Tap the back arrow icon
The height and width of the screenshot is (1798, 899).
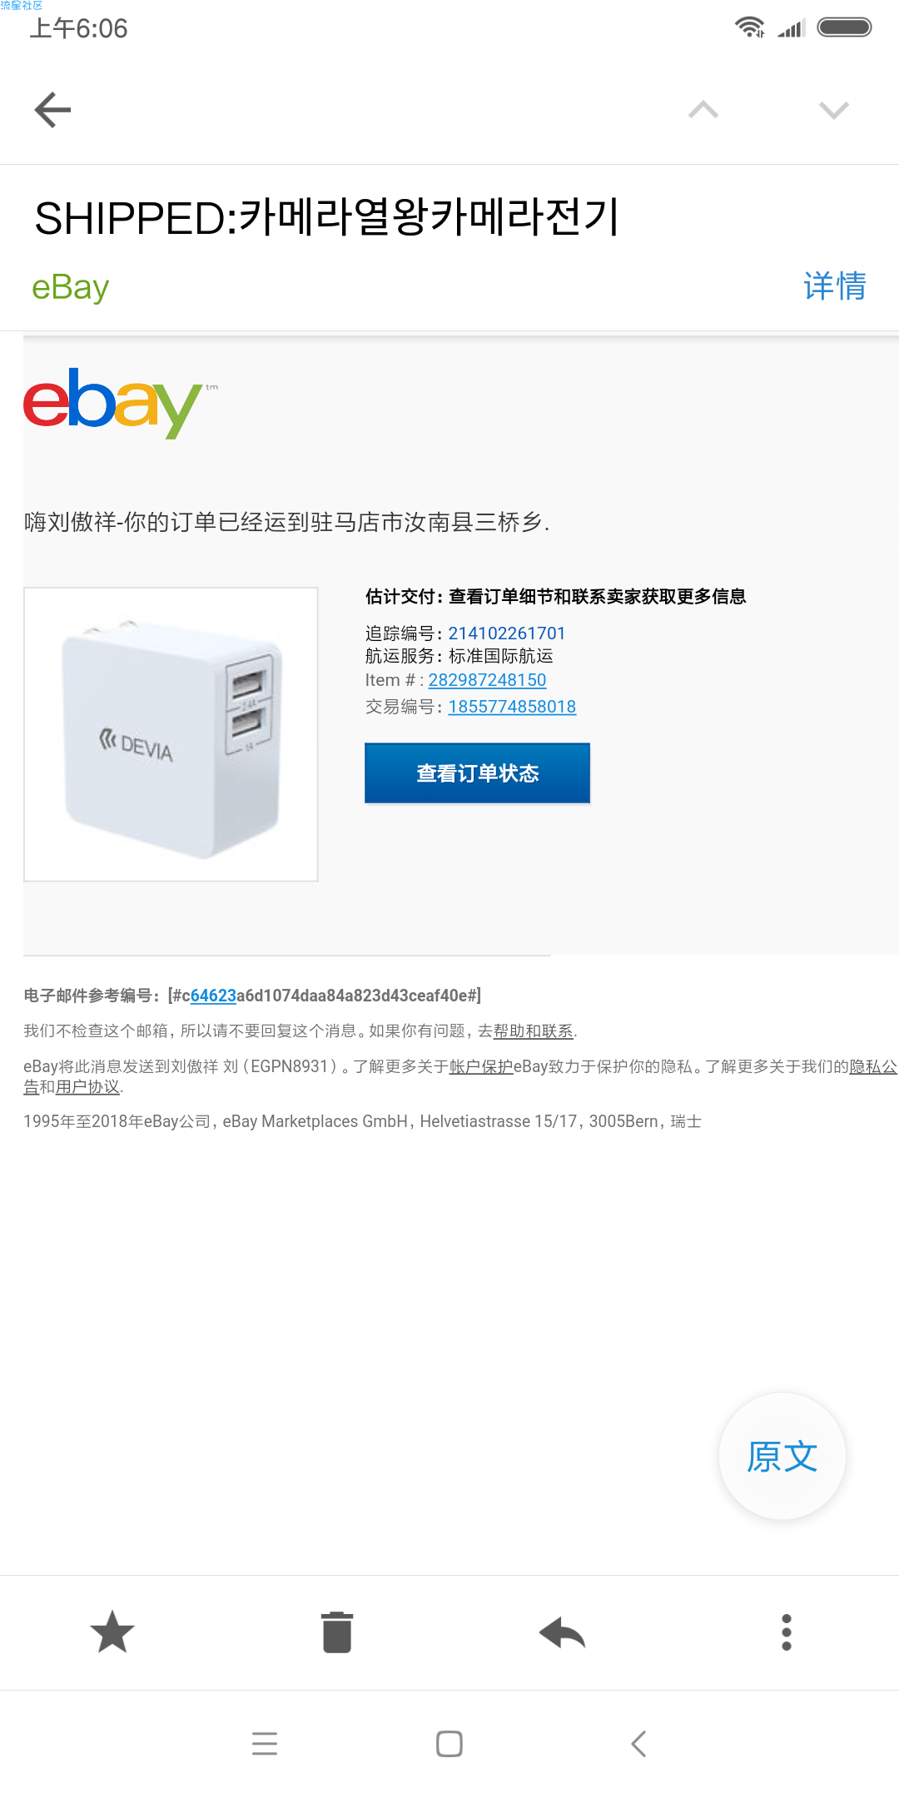click(x=52, y=110)
